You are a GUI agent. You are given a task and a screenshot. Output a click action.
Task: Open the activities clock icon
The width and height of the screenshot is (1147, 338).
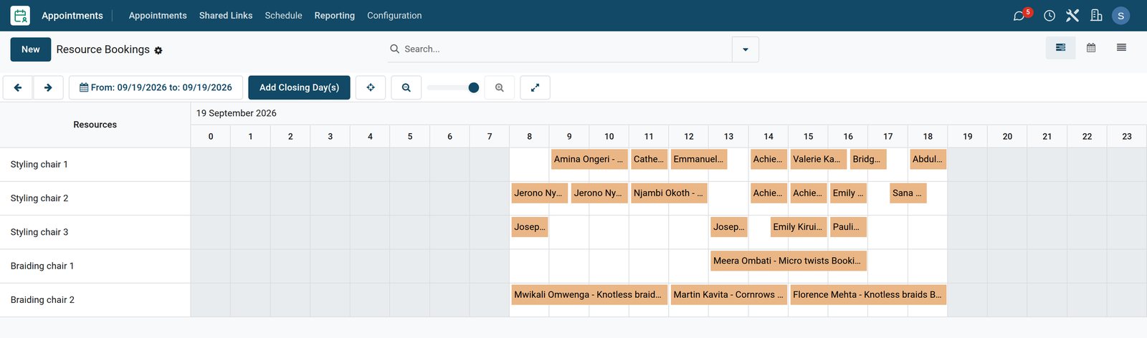1050,15
